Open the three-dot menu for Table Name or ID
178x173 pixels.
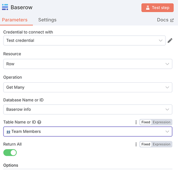(136, 122)
